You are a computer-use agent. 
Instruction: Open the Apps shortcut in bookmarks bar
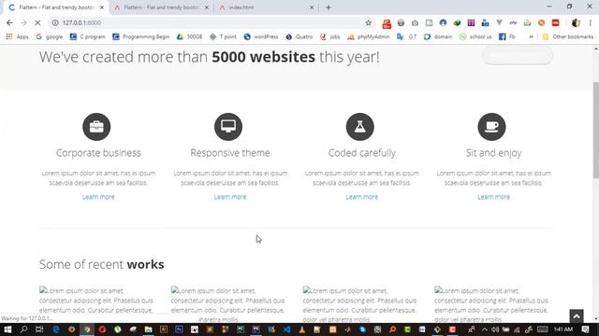(x=17, y=36)
